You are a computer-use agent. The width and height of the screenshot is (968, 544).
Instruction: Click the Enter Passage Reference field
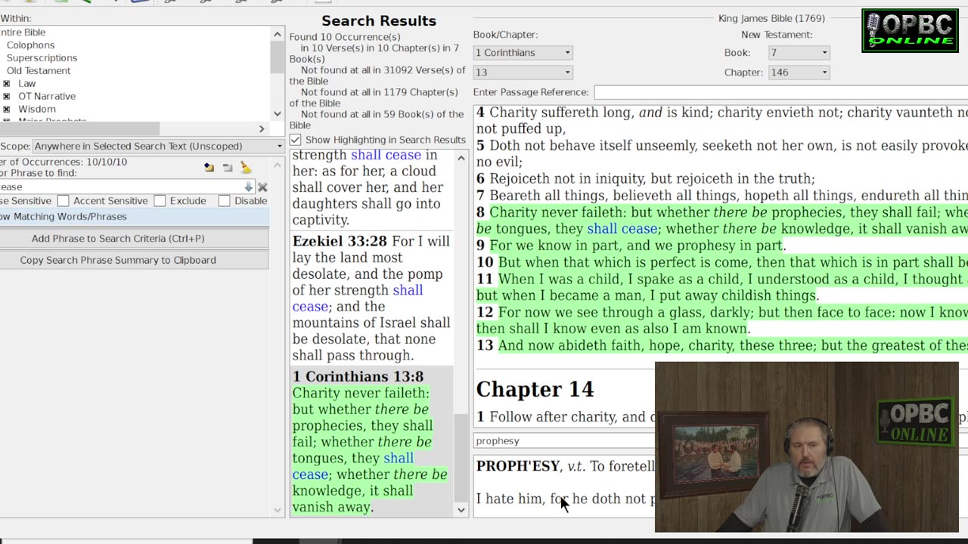point(780,92)
